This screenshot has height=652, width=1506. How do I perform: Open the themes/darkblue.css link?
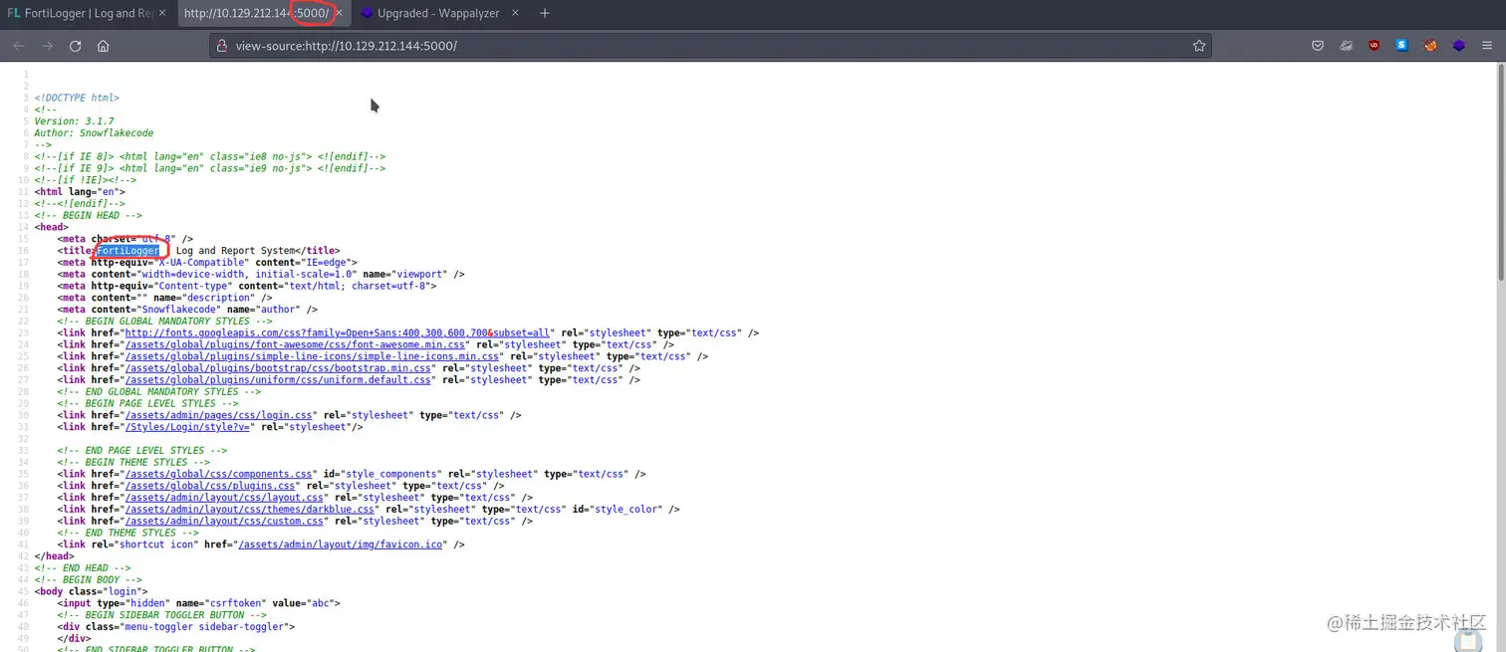point(249,510)
